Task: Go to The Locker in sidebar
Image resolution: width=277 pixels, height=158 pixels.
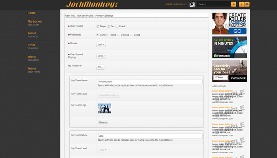Action: [x=34, y=21]
